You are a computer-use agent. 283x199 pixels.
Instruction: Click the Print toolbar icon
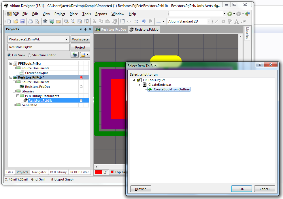pyautogui.click(x=30, y=21)
